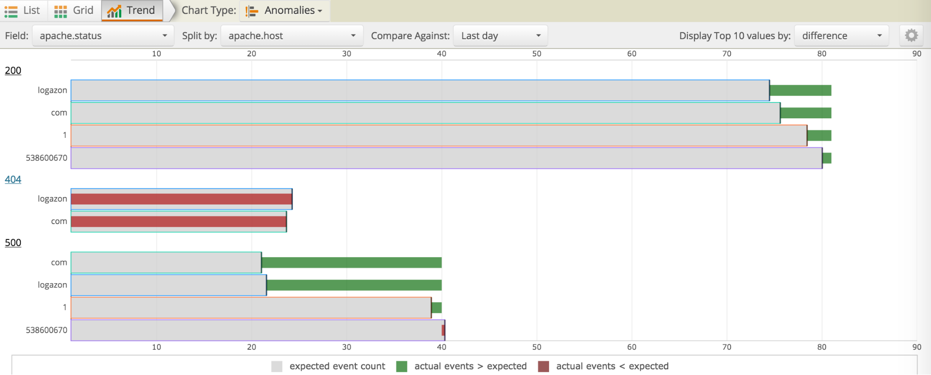The image size is (931, 375).
Task: Click the green com bar under 500
Action: click(352, 263)
